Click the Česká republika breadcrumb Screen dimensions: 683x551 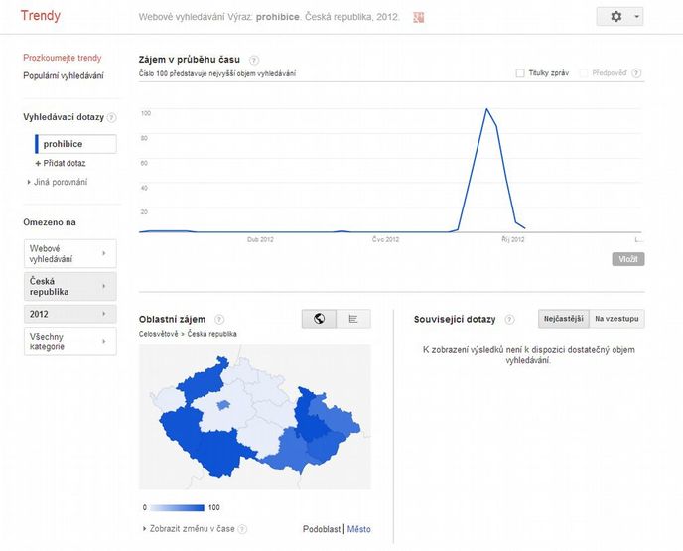tap(211, 334)
